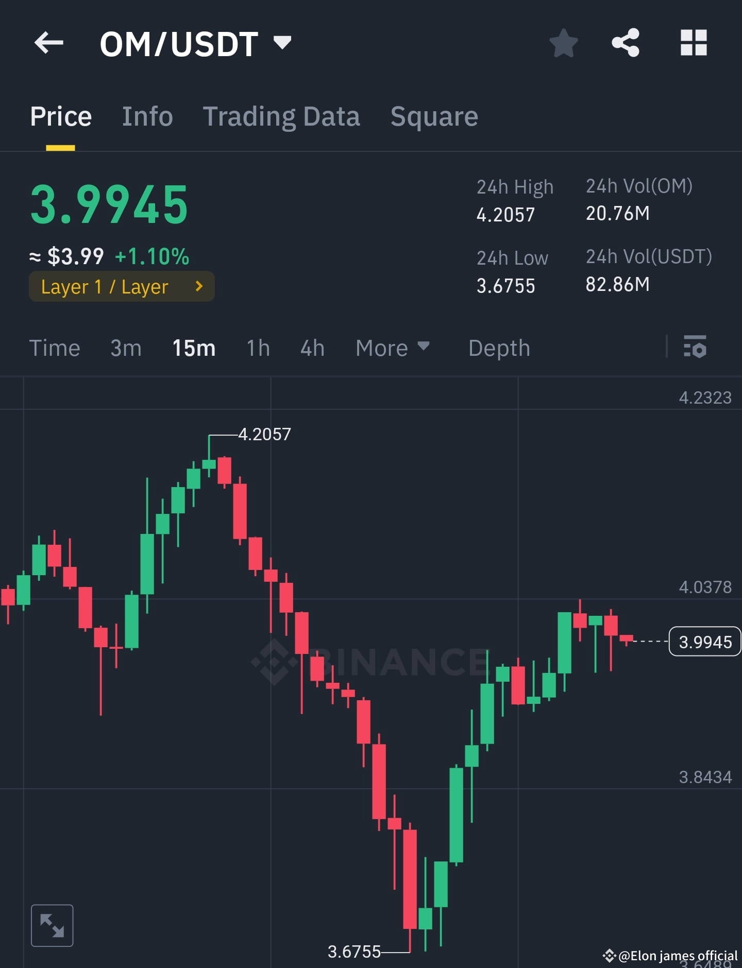
Task: Click the back arrow to exit pair view
Action: coord(48,43)
